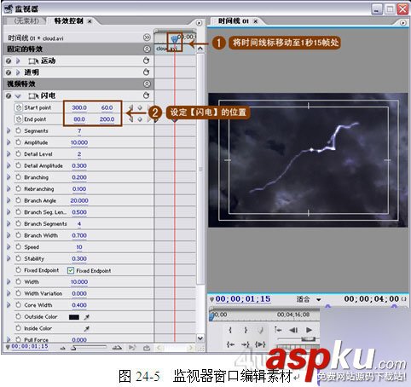Uncheck the Fixed Endpoint checkbox
The width and height of the screenshot is (411, 387).
[x=71, y=270]
